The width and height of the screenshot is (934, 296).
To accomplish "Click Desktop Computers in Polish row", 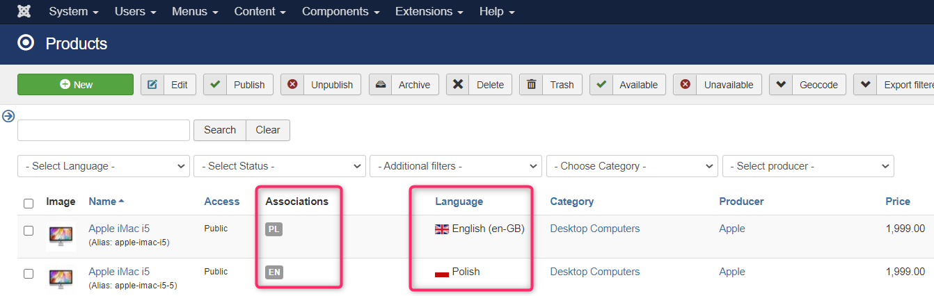I will click(595, 272).
